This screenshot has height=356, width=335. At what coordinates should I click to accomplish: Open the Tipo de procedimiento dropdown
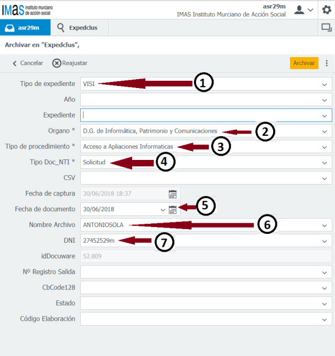pyautogui.click(x=325, y=147)
